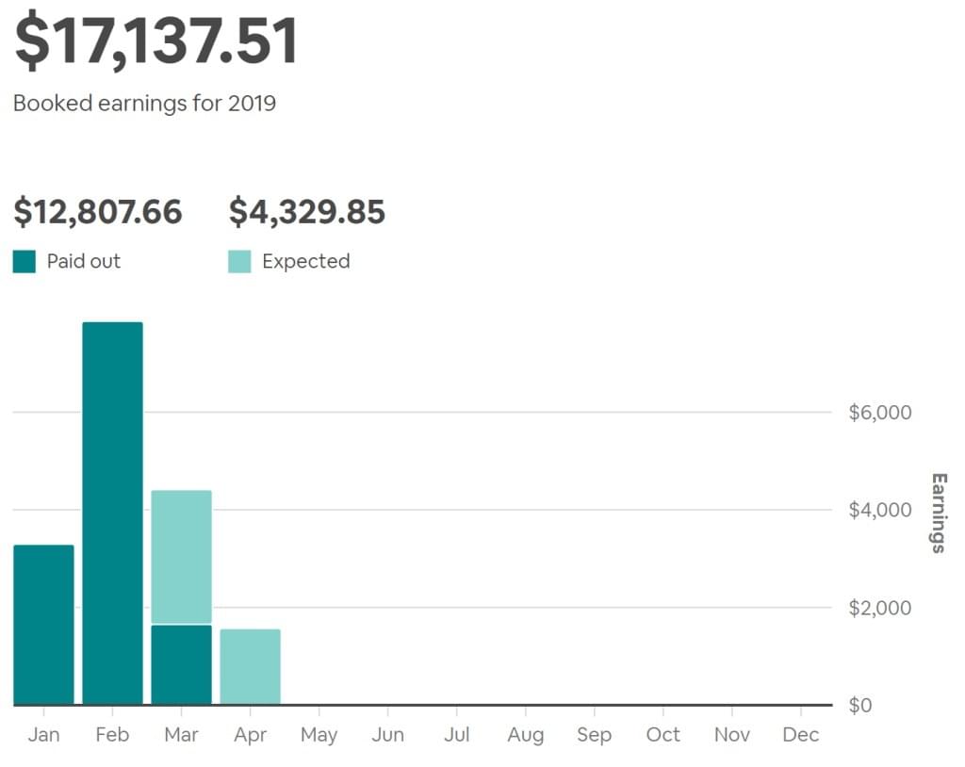This screenshot has height=767, width=965.
Task: Click the April expected bar
Action: pos(250,666)
